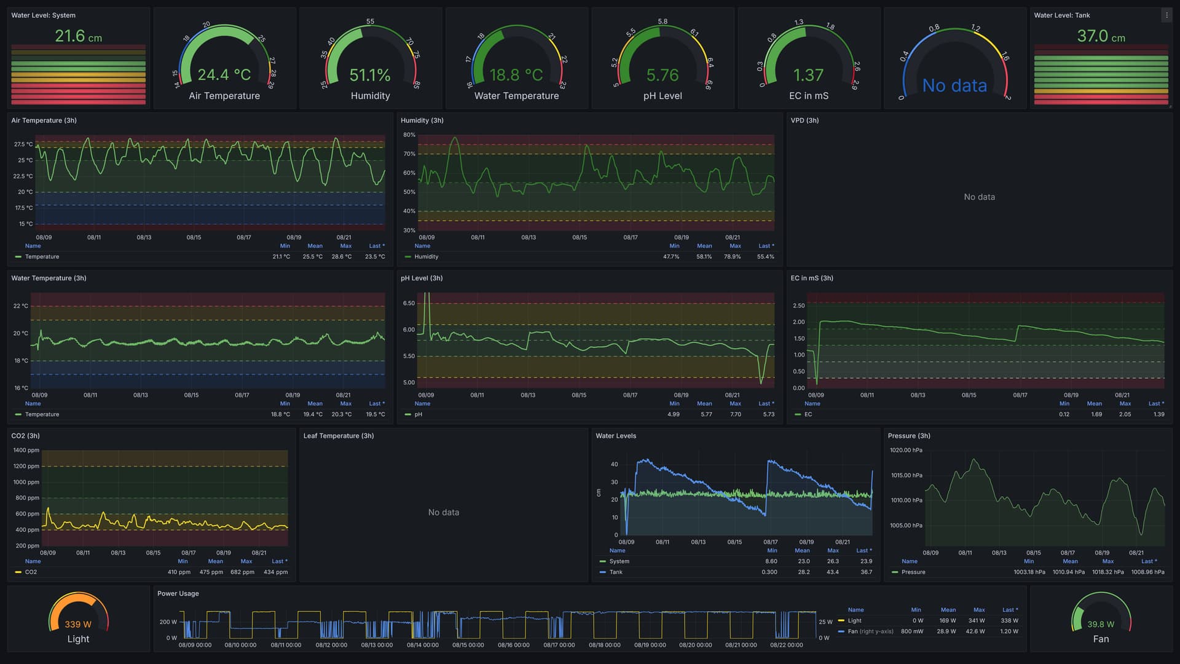This screenshot has height=664, width=1180.
Task: Open the Humidity (3h) panel title menu
Action: 422,121
